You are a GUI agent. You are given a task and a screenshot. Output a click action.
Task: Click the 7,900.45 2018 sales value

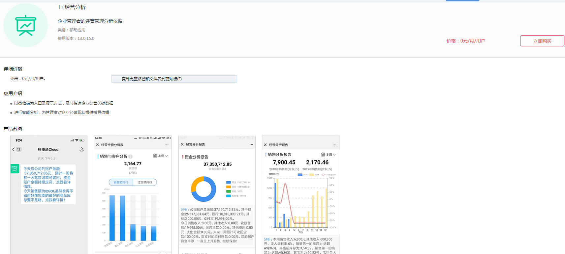tap(284, 162)
